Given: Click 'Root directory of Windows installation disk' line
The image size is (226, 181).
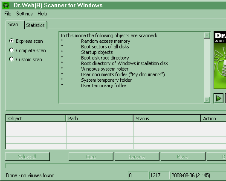Looking at the screenshot, I should coord(125,63).
